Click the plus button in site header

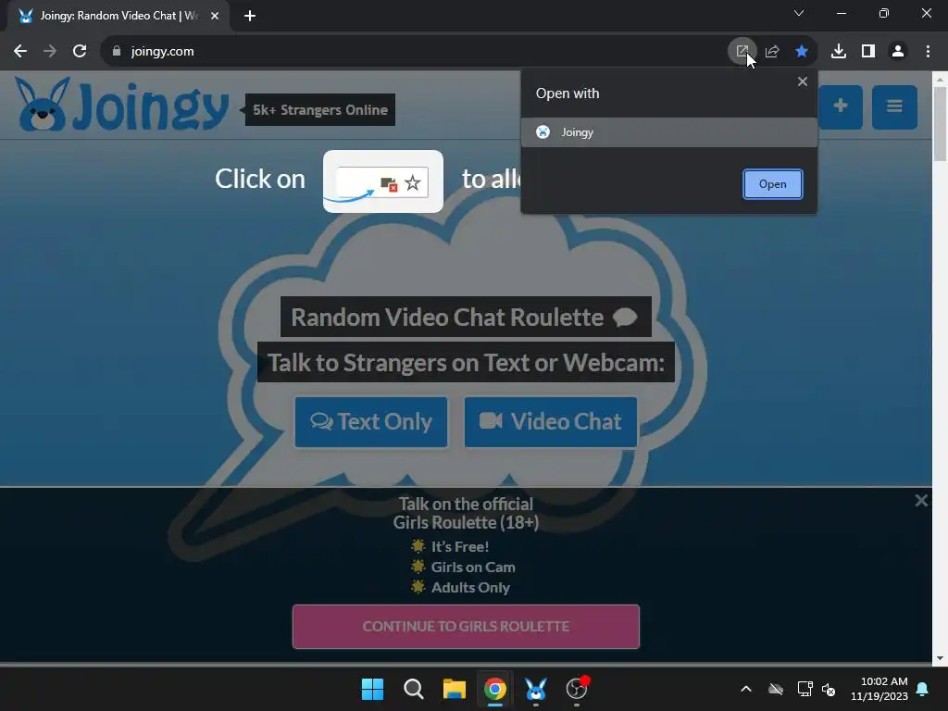coord(840,107)
